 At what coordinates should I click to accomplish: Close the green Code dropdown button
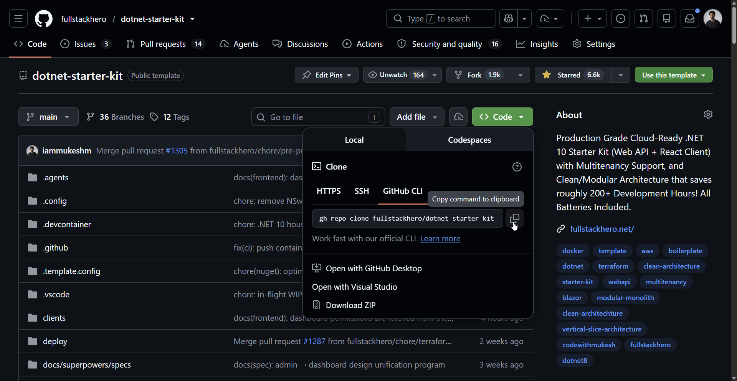point(502,117)
